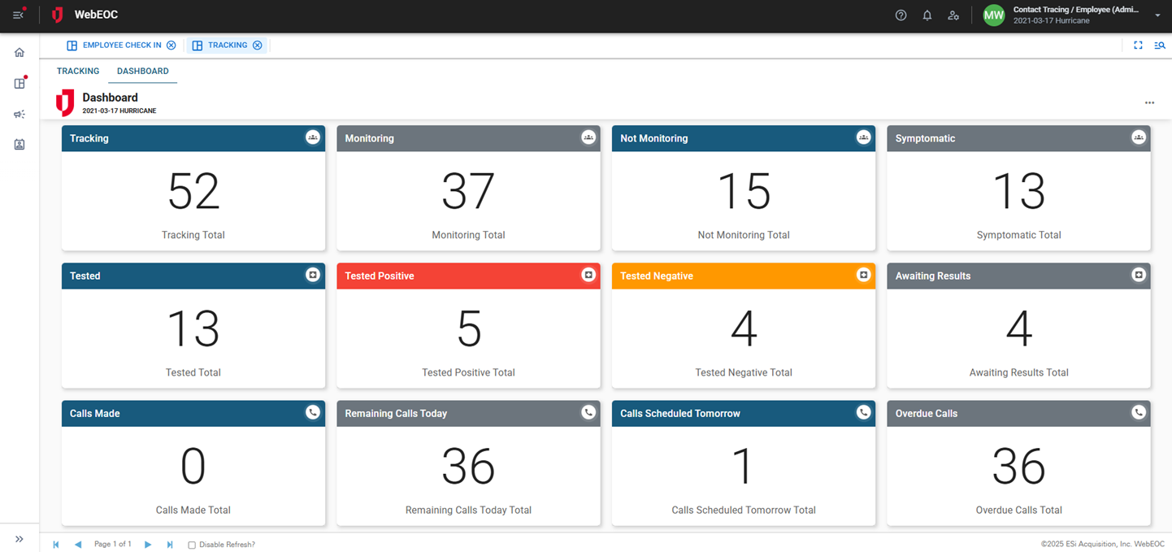Open the announcements megaphone icon
The image size is (1172, 552).
[x=19, y=114]
